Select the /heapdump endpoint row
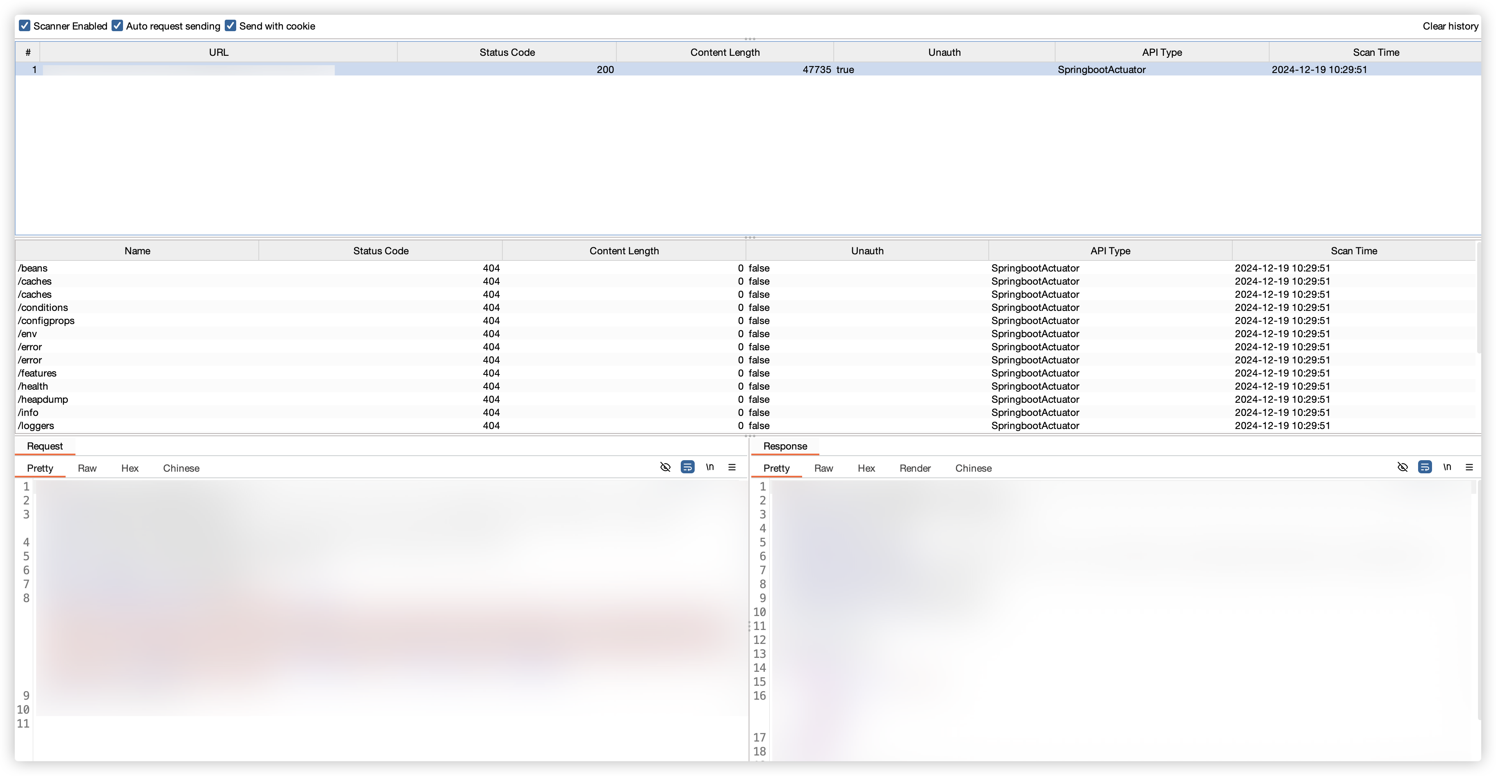This screenshot has height=776, width=1496. pos(43,399)
